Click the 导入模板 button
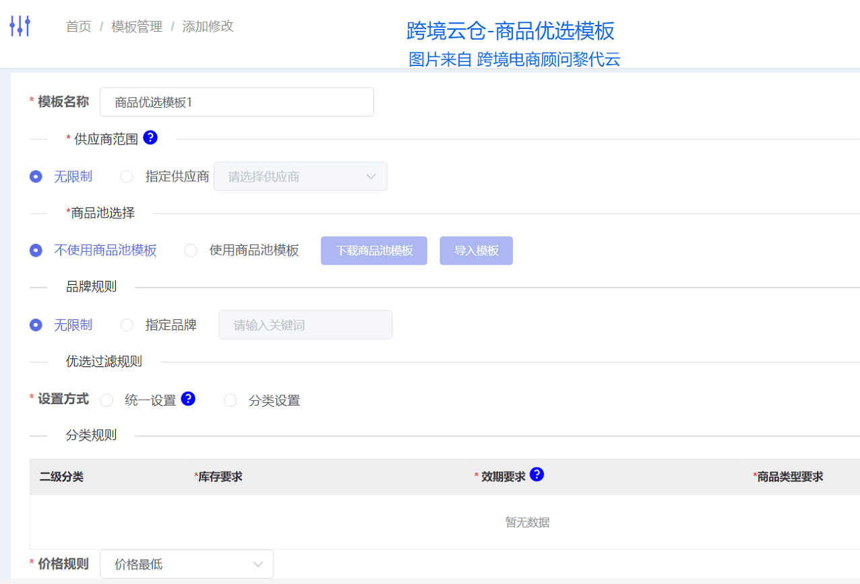The image size is (860, 584). click(x=476, y=250)
